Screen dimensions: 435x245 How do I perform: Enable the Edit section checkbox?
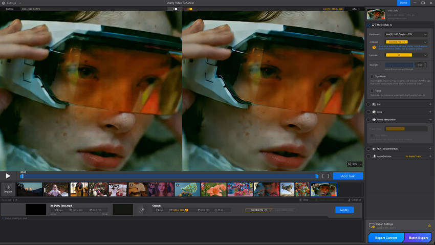(x=368, y=104)
